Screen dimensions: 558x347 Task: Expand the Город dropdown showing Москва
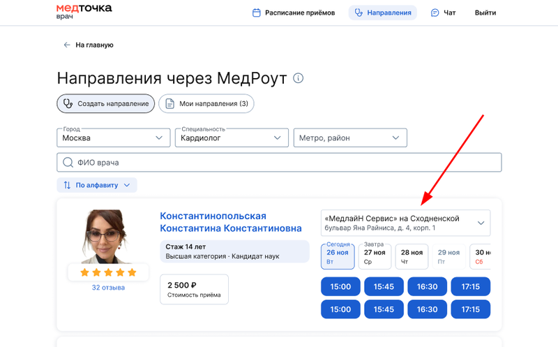(114, 138)
